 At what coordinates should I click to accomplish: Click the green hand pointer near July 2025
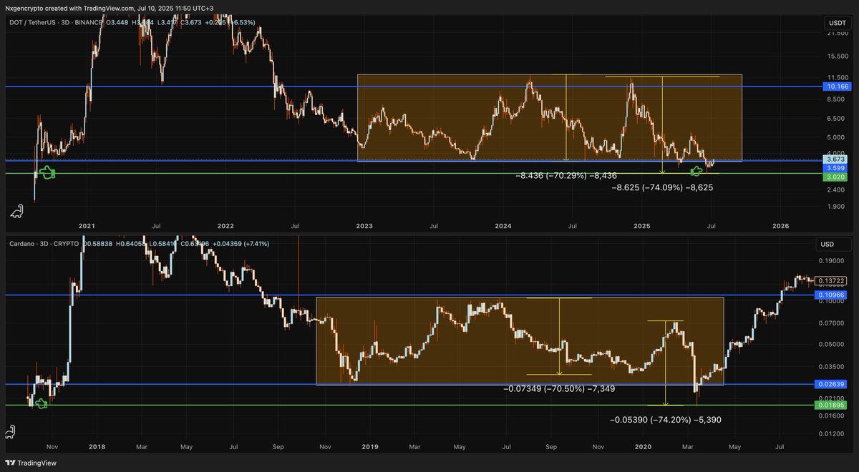tap(695, 170)
